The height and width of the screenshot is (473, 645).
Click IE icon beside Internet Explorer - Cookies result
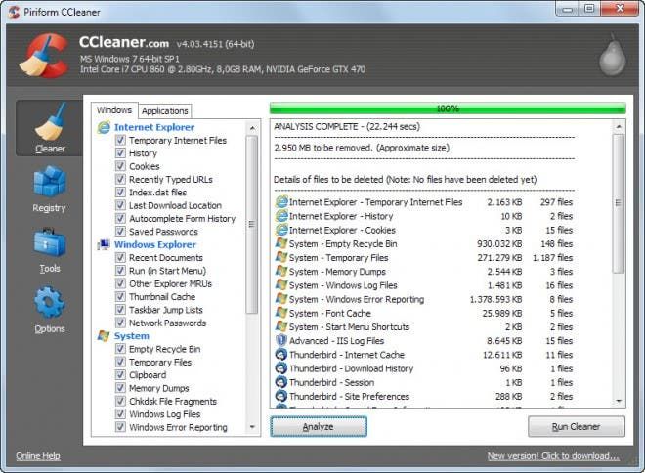pyautogui.click(x=281, y=230)
